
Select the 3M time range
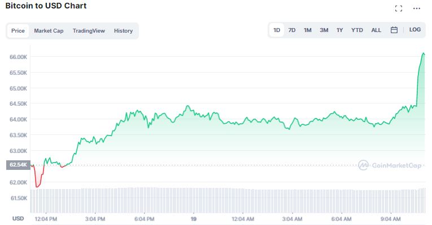pyautogui.click(x=324, y=30)
